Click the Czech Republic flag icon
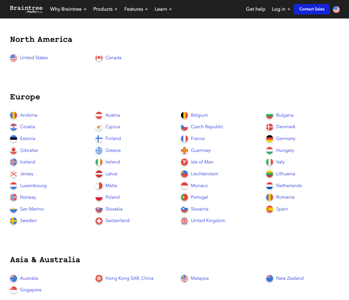Image resolution: width=349 pixels, height=300 pixels. pos(184,127)
